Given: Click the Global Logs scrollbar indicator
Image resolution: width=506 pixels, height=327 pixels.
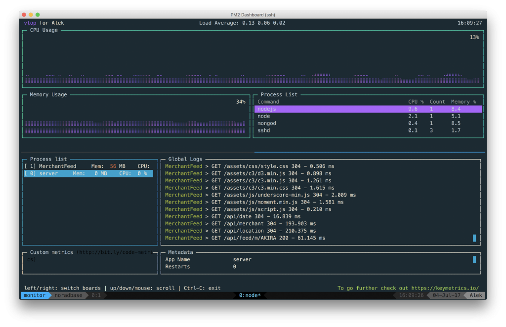Looking at the screenshot, I should point(474,238).
